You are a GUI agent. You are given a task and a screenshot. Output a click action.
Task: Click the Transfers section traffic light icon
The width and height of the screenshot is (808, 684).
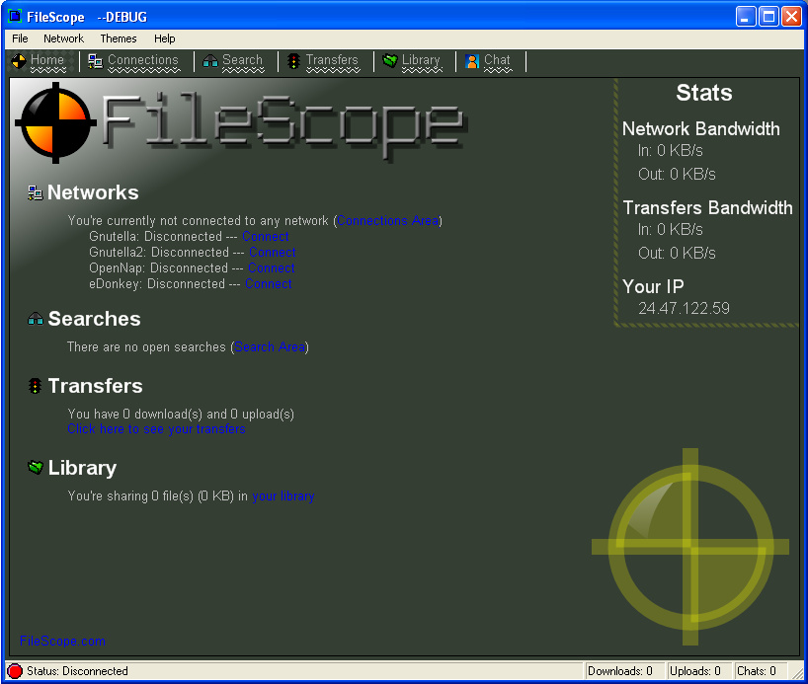pos(35,386)
